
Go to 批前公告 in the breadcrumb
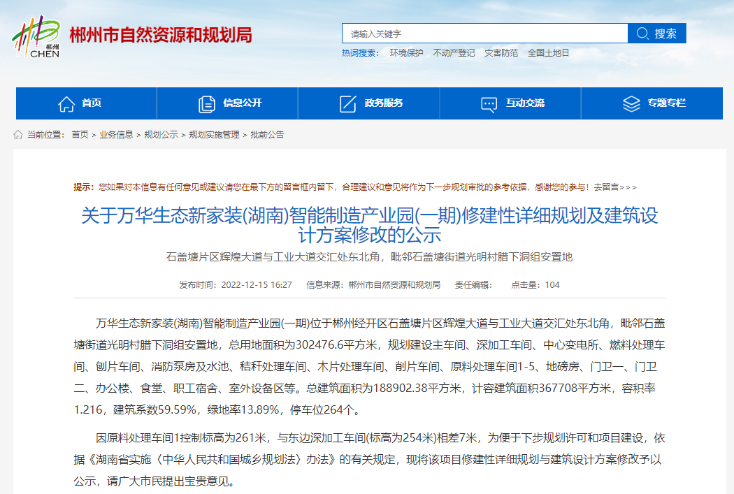point(267,135)
